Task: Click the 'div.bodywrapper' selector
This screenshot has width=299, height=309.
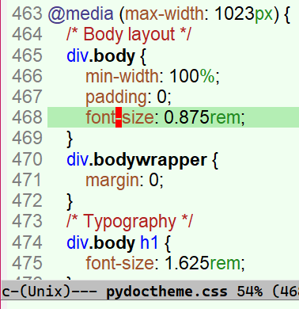Action: pos(137,160)
